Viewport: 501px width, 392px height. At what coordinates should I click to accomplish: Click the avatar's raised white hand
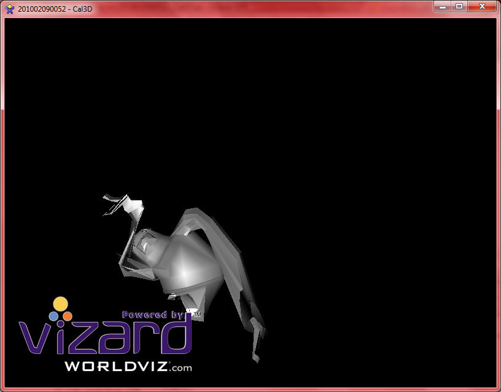pos(131,205)
